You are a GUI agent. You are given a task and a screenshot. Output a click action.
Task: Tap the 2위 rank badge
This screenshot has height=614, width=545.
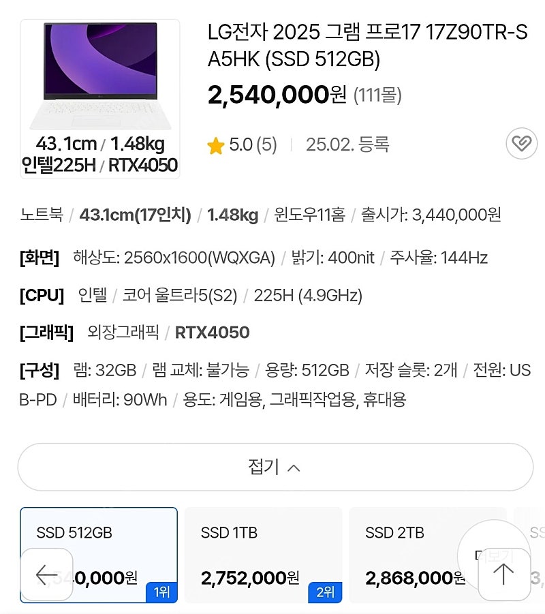point(326,592)
